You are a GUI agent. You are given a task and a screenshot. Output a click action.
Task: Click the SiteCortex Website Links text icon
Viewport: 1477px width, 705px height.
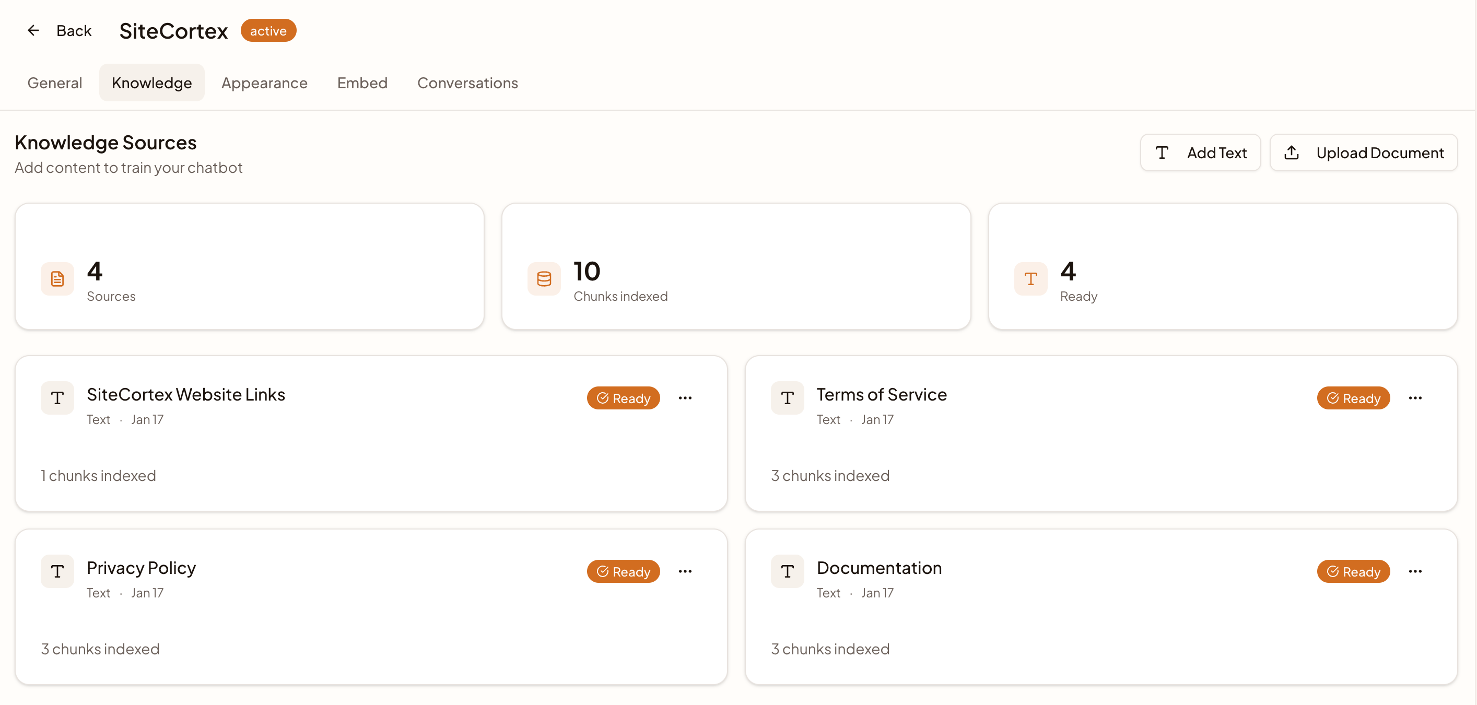(x=57, y=398)
